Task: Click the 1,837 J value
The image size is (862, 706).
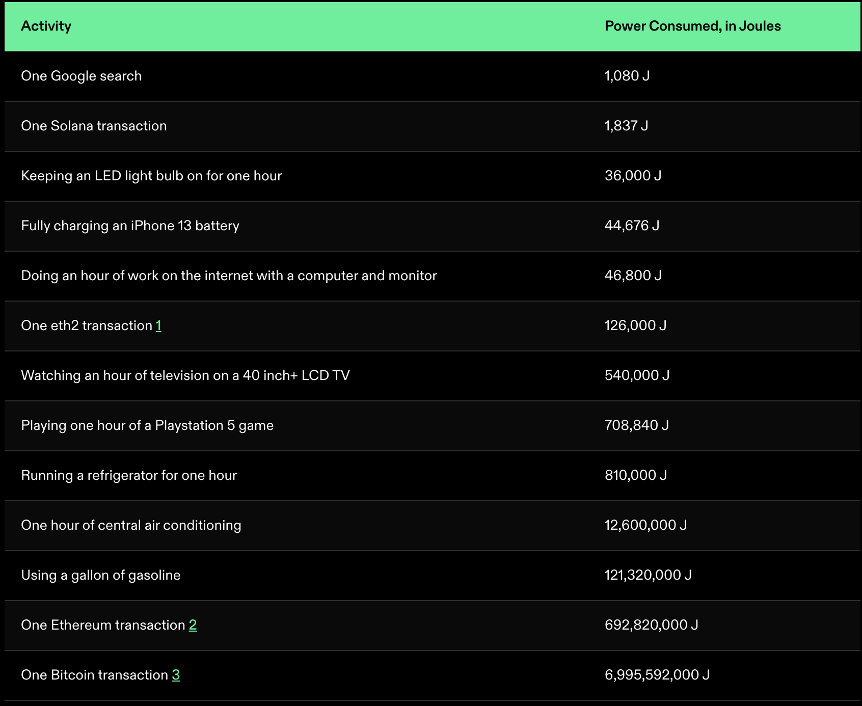Action: pyautogui.click(x=627, y=126)
